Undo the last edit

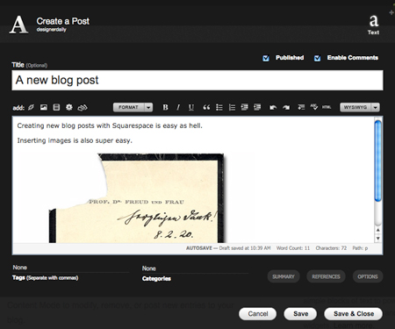pyautogui.click(x=273, y=107)
